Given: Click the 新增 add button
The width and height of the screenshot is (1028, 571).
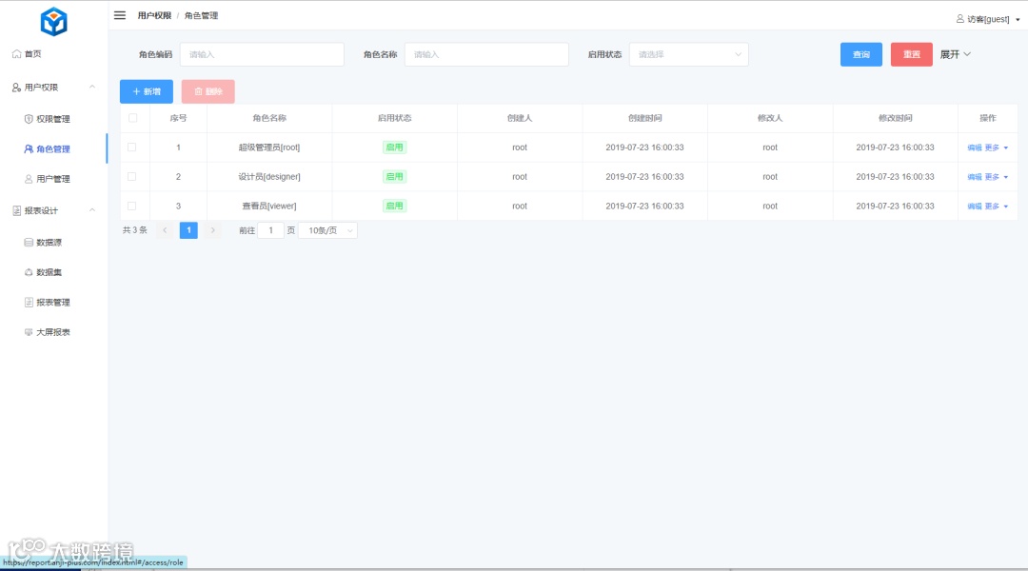Looking at the screenshot, I should tap(147, 91).
